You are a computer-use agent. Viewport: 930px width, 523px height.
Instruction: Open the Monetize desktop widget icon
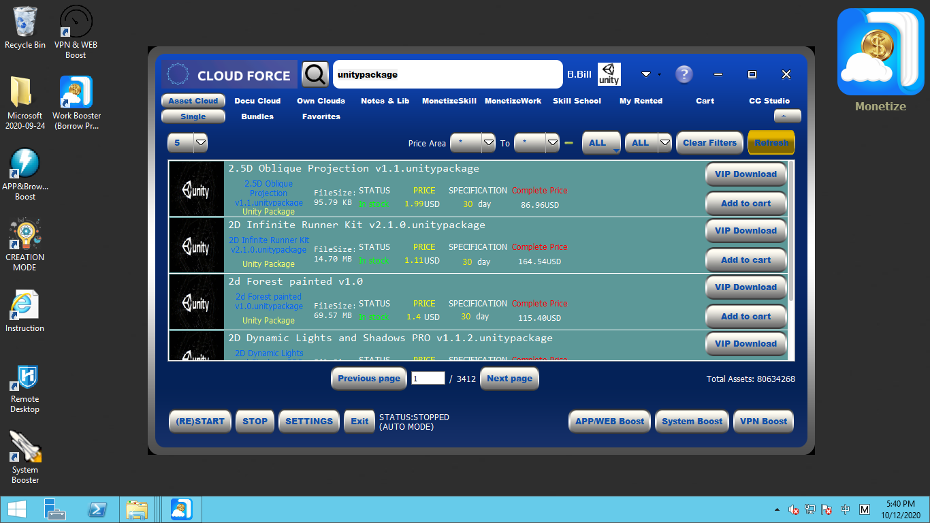pyautogui.click(x=880, y=52)
